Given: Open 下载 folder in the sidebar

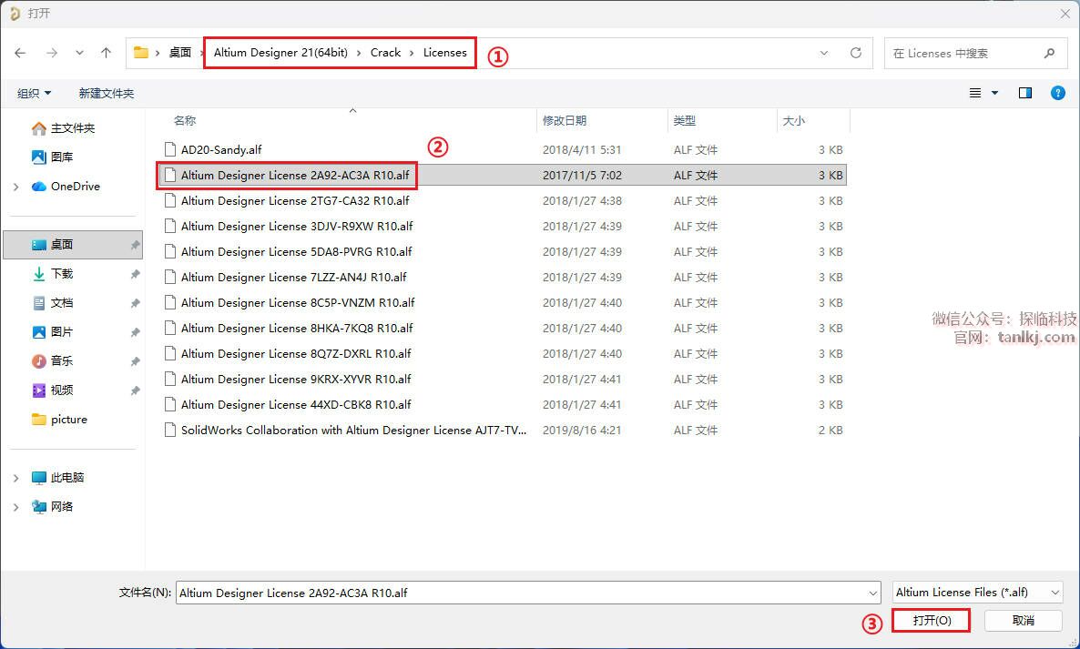Looking at the screenshot, I should 52,273.
